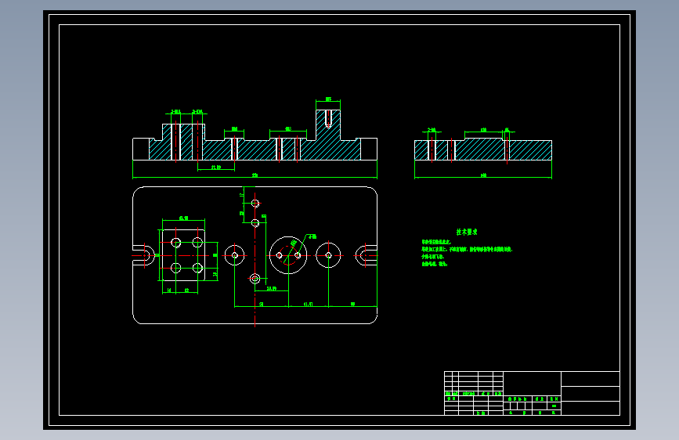Screen dimensions: 679x440
Task: Click the overall length dimension under front section
Action: (255, 176)
